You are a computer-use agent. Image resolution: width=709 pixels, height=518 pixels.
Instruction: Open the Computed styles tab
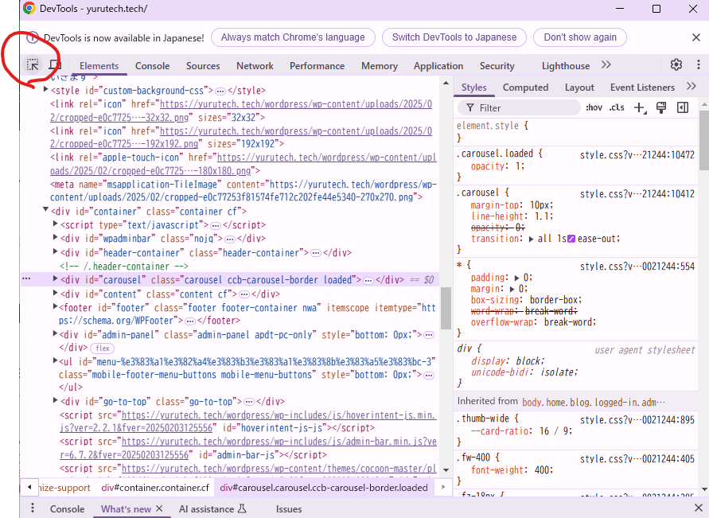[x=525, y=88]
